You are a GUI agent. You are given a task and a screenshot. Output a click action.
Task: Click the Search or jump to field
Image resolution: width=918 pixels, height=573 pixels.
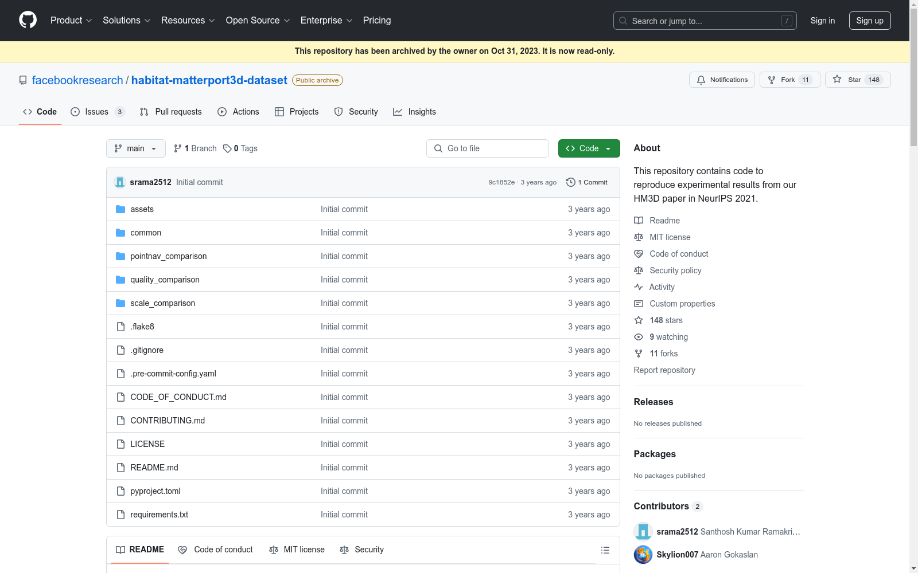705,21
